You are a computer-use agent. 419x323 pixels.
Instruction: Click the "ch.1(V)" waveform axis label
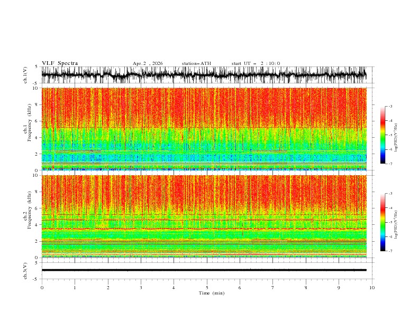point(25,75)
